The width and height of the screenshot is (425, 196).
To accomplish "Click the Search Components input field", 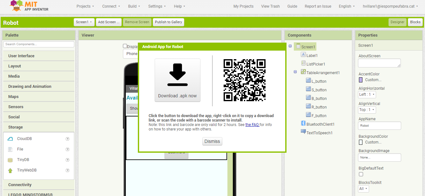I will [38, 44].
